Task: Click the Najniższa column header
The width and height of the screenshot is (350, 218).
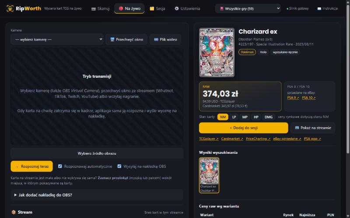Action: 307,215
